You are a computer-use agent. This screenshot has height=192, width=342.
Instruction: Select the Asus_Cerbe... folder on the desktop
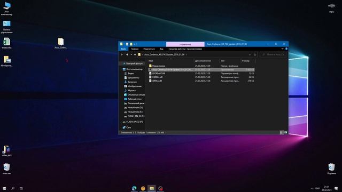pyautogui.click(x=60, y=43)
